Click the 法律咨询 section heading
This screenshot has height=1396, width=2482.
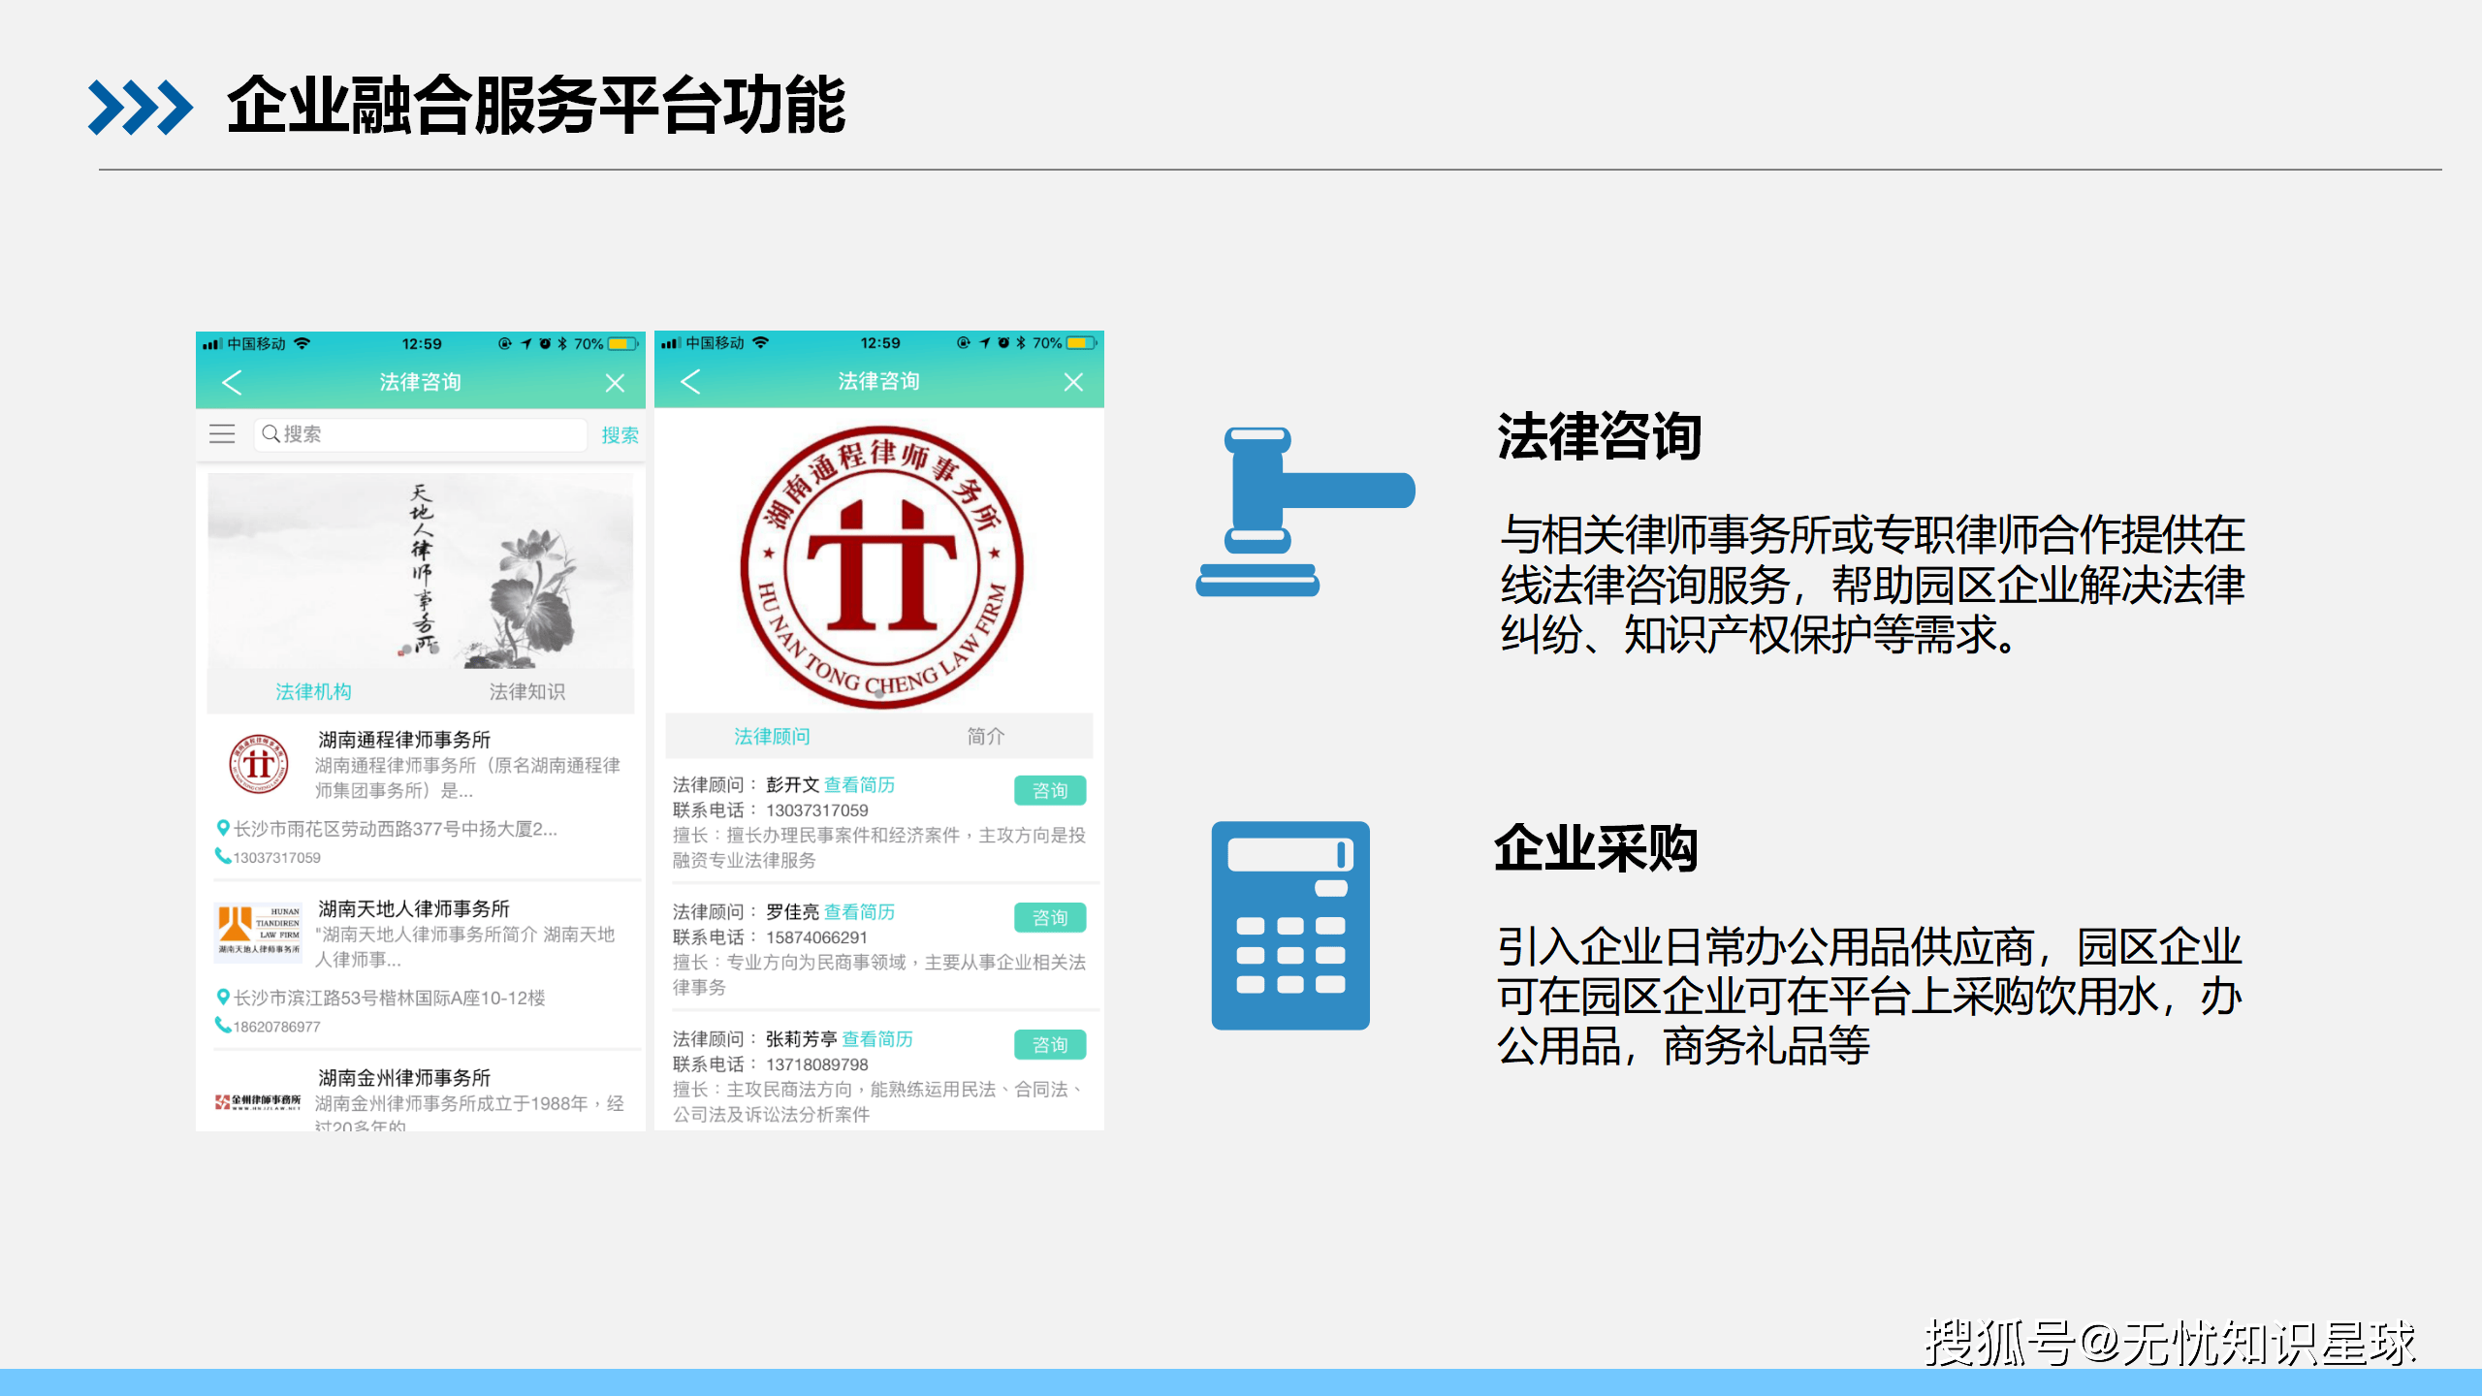point(1599,436)
